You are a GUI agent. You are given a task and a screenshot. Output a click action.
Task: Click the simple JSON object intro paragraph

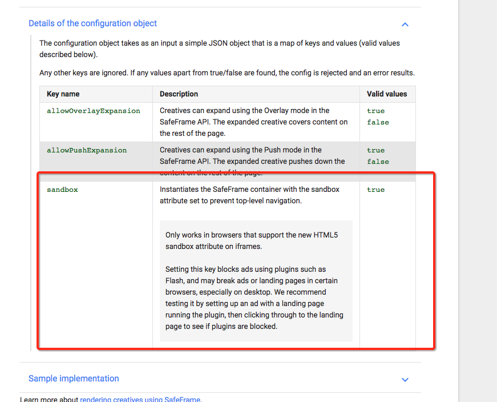[219, 49]
